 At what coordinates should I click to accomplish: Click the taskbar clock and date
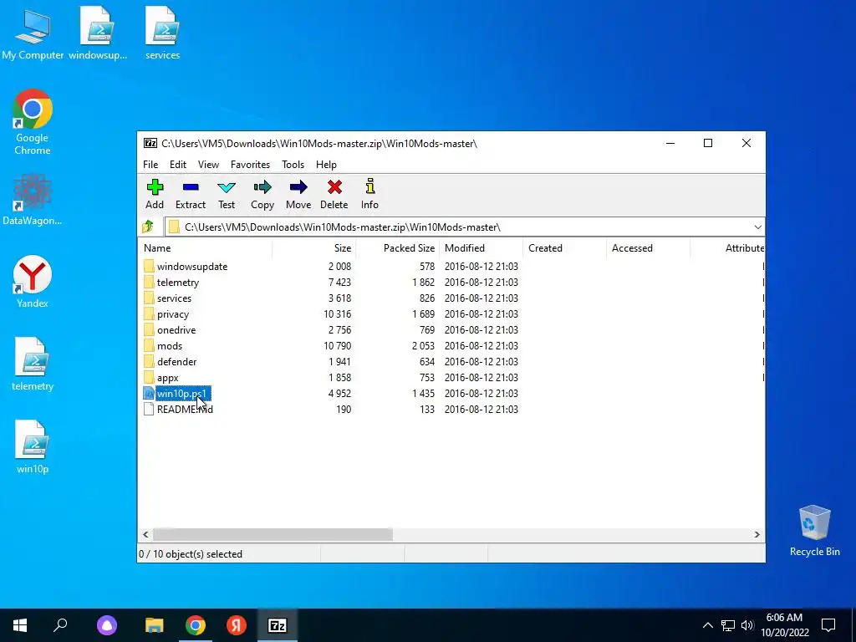tap(784, 625)
